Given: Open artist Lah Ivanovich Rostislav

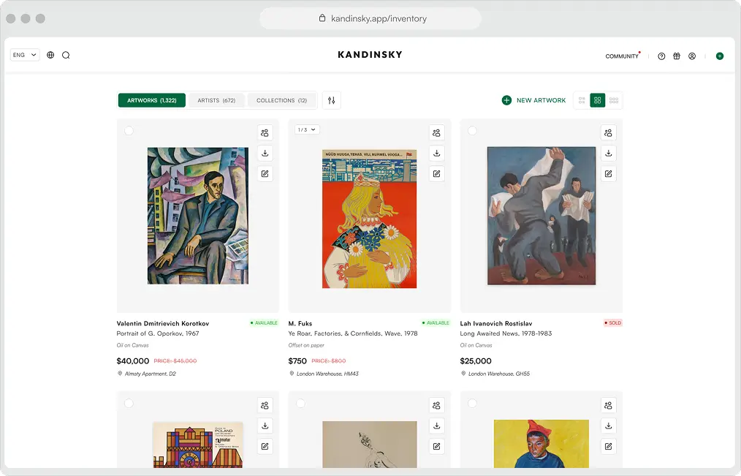Looking at the screenshot, I should 496,323.
